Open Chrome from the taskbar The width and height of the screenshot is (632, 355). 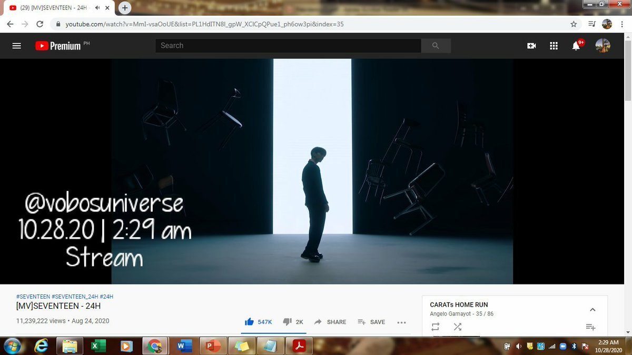pos(155,346)
